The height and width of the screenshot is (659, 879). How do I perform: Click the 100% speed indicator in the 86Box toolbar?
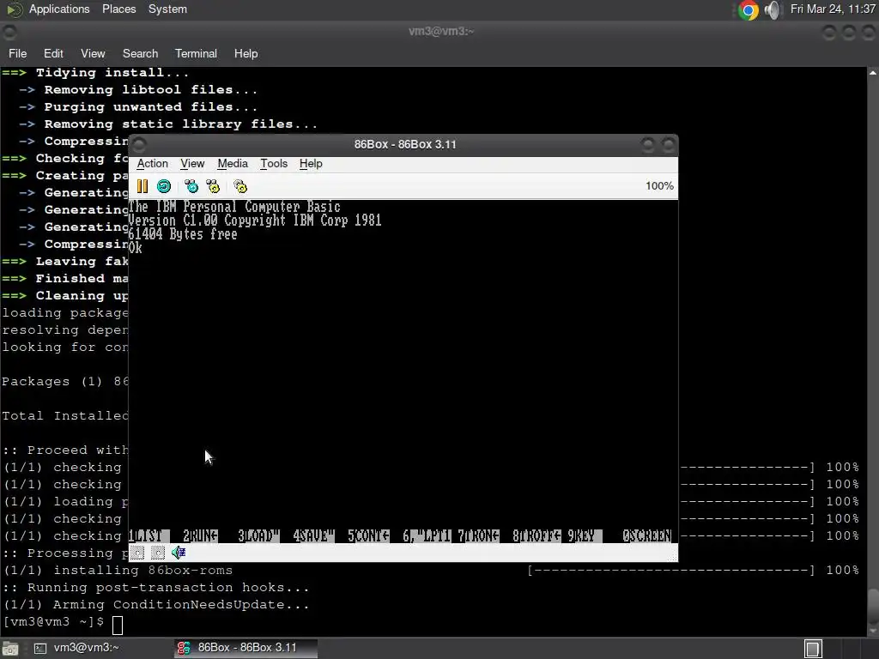tap(659, 186)
